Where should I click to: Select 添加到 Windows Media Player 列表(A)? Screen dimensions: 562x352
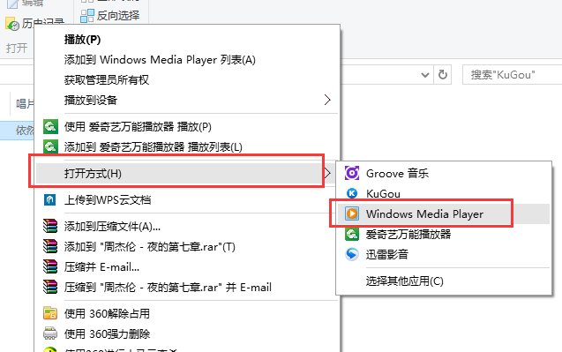(160, 59)
